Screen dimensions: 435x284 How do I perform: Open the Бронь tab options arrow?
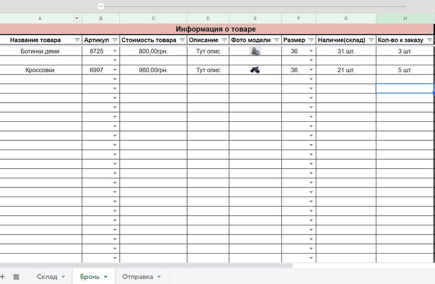pos(105,277)
